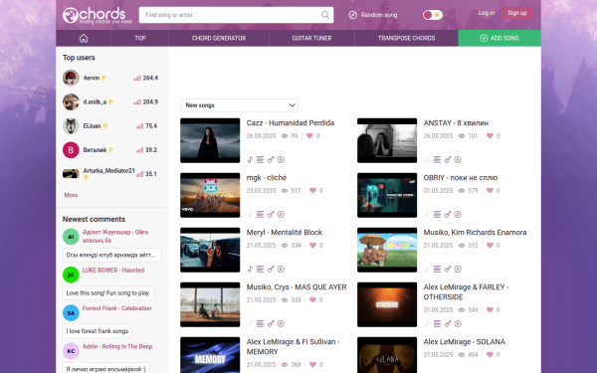Screen dimensions: 597x373
Task: Open the guitar icon for Cazz - Humanidad Perdida
Action: point(271,160)
